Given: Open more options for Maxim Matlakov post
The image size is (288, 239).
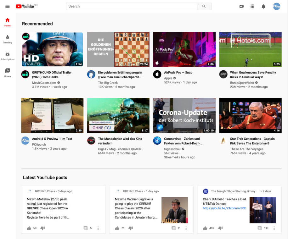Looking at the screenshot, I should pos(98,228).
